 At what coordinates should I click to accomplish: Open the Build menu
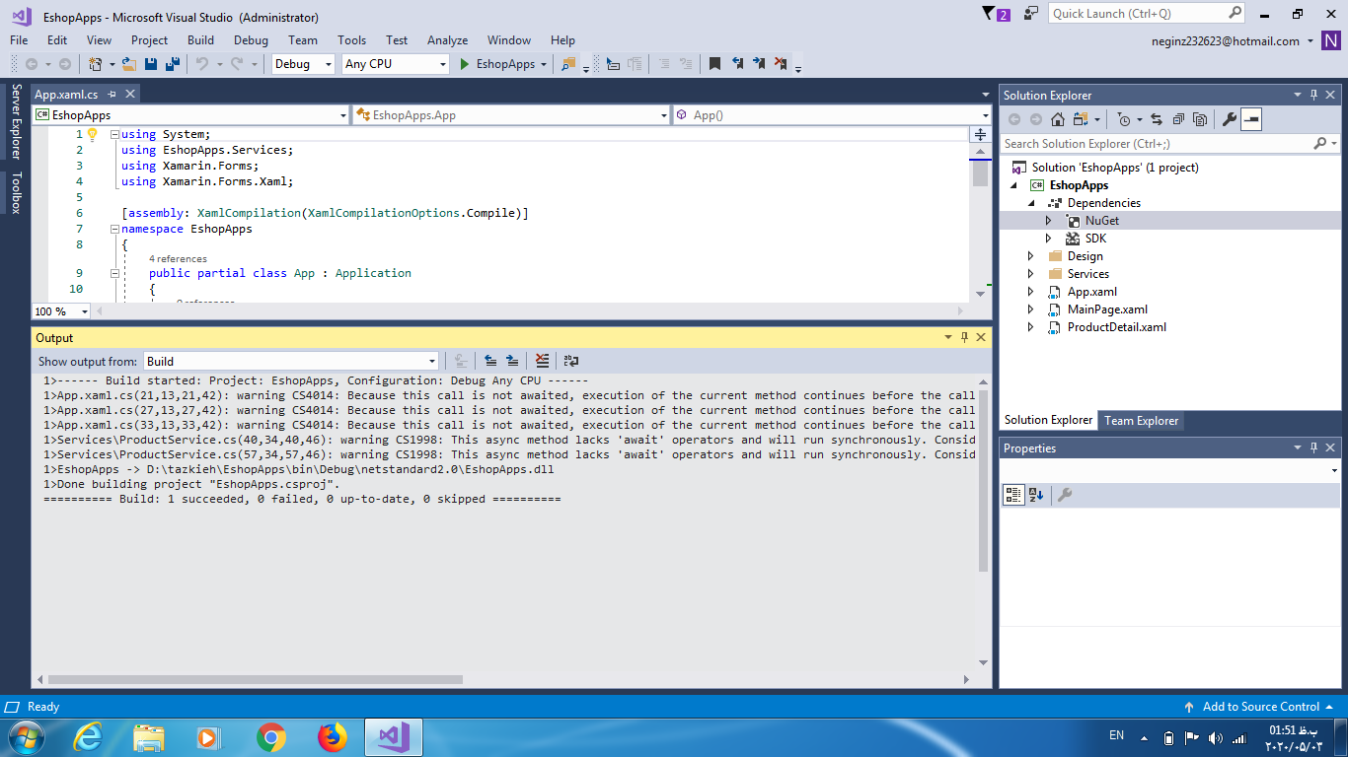pyautogui.click(x=200, y=40)
